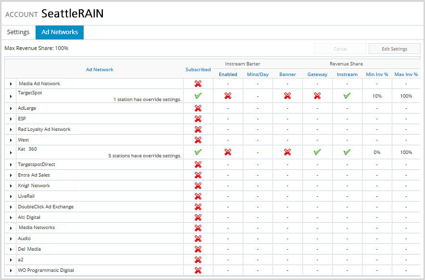This screenshot has height=280, width=425.
Task: Click the WO Programmatic Digital subscribed X
Action: click(x=198, y=270)
